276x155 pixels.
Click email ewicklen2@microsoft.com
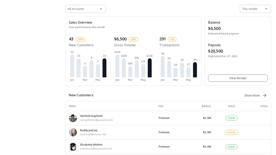[x=96, y=149]
